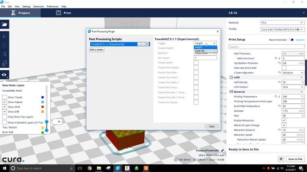The height and width of the screenshot is (172, 307).
Task: Enable Show 5 Detailed Layers On Top
Action: (x=4, y=122)
